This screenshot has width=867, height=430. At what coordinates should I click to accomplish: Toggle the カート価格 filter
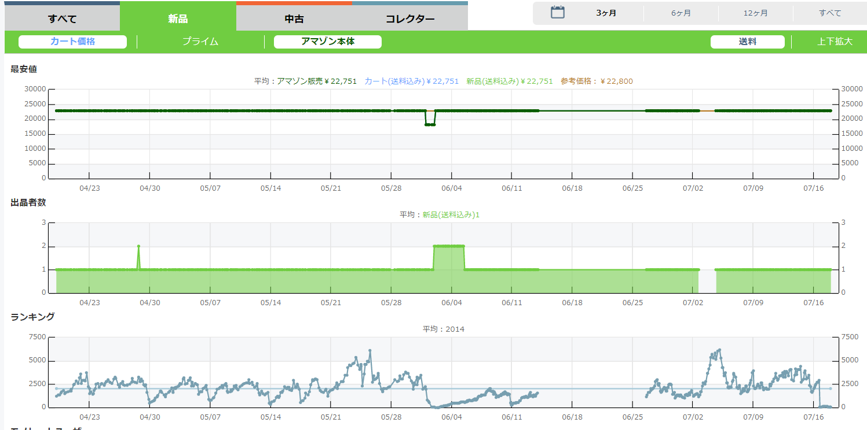pyautogui.click(x=72, y=42)
